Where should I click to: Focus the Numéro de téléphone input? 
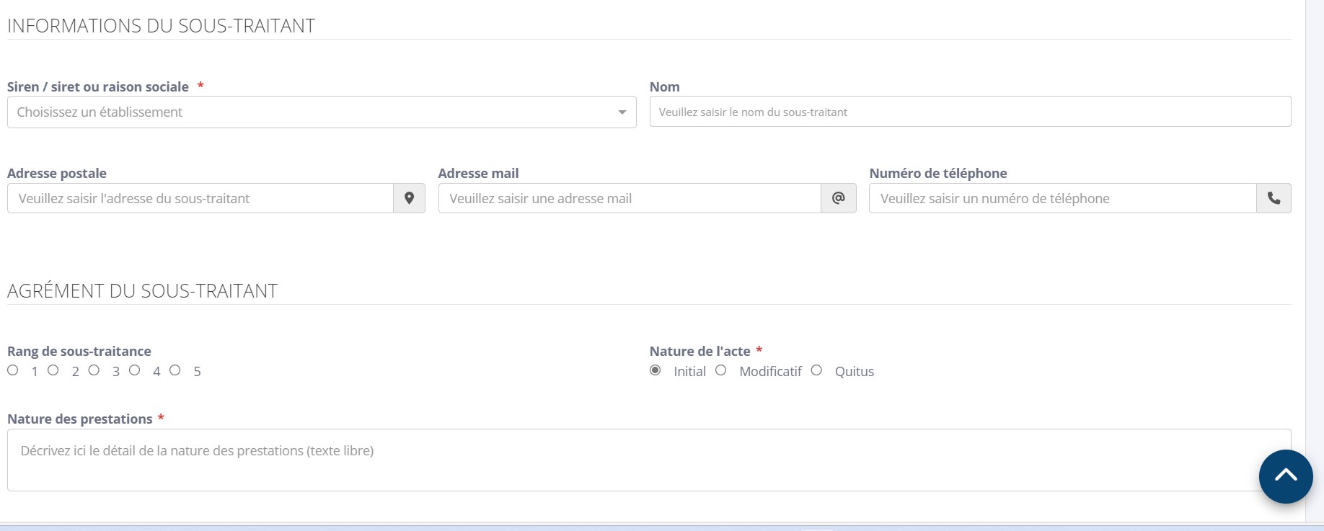click(x=1062, y=198)
